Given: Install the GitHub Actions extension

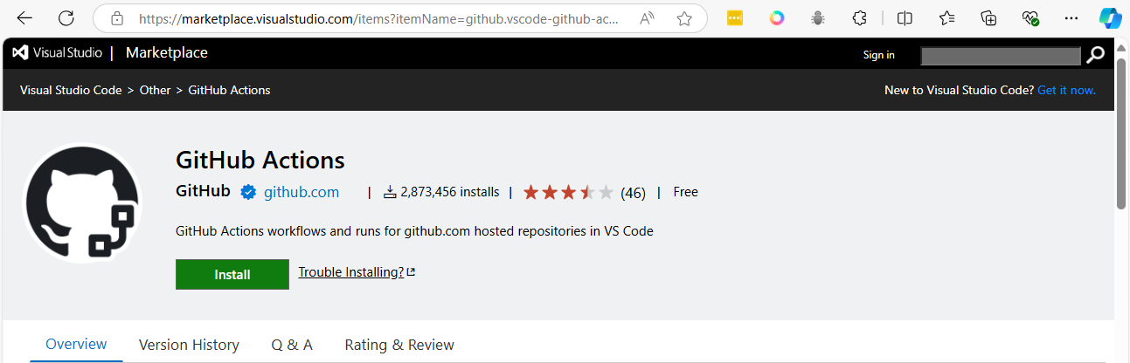Looking at the screenshot, I should point(232,274).
